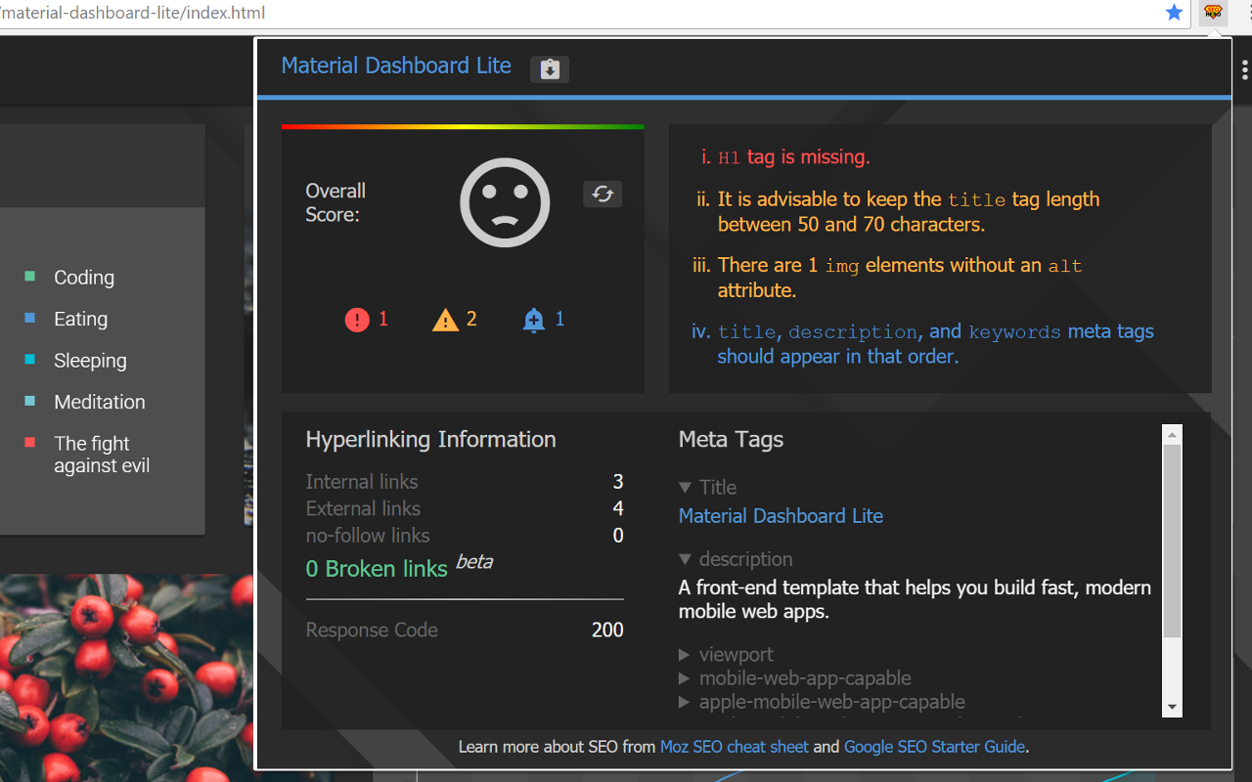1252x782 pixels.
Task: Click the red berries image on dashboard
Action: pyautogui.click(x=127, y=677)
